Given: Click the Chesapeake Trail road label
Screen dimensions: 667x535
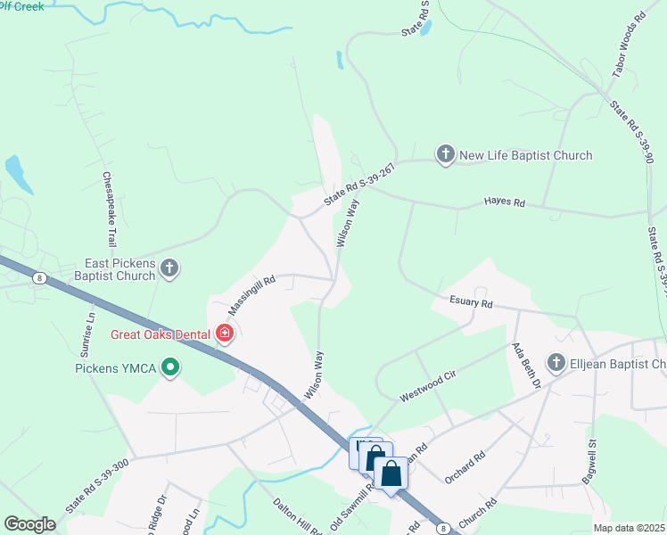Looking at the screenshot, I should tap(110, 210).
